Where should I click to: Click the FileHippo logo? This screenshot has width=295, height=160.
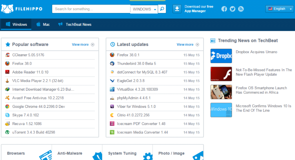coord(22,9)
